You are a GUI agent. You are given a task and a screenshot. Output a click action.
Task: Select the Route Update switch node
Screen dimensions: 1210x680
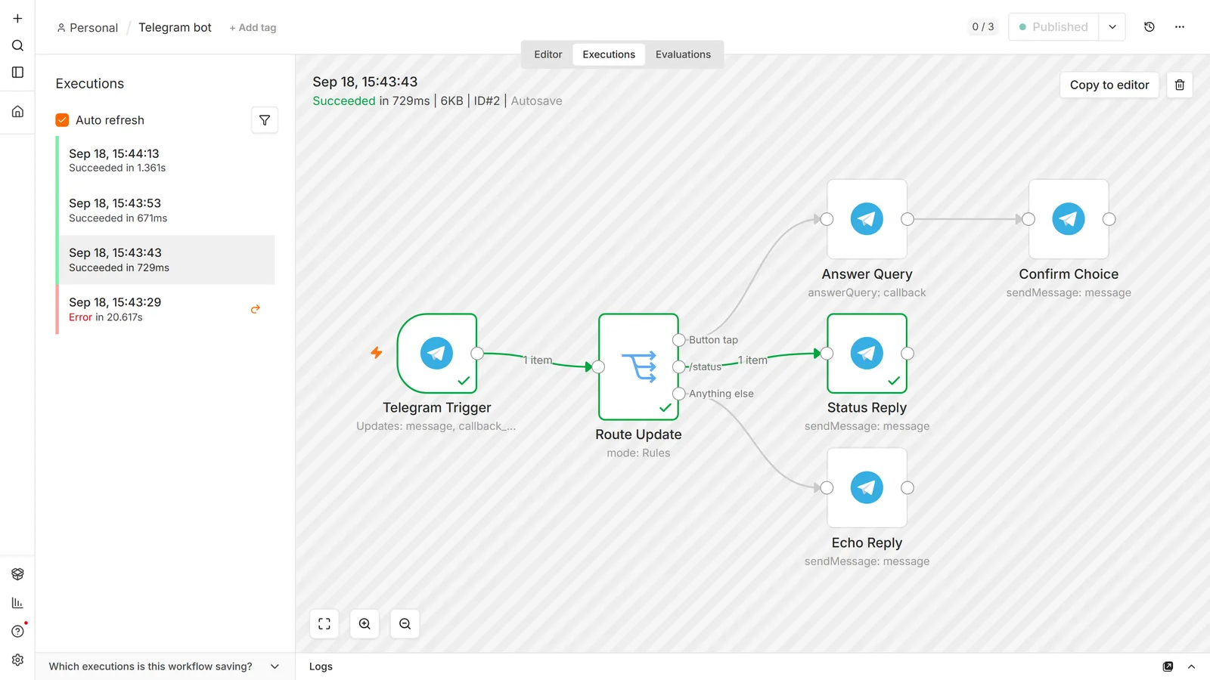click(x=638, y=367)
